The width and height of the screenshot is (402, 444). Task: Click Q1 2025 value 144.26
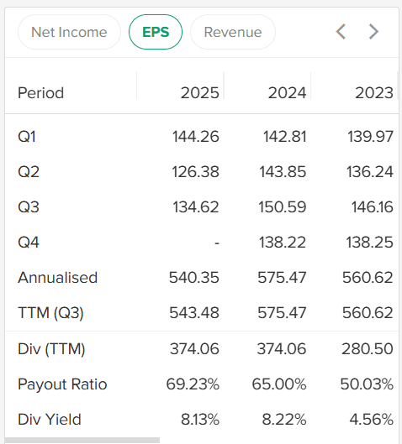[196, 137]
